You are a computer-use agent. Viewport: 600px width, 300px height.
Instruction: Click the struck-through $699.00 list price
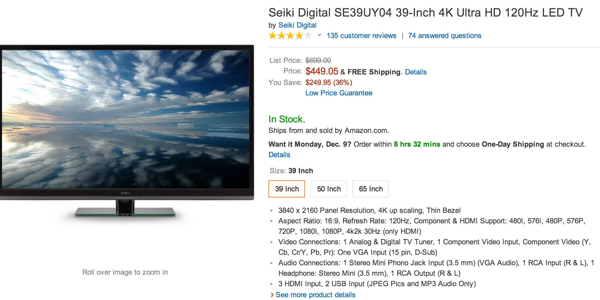coord(318,60)
